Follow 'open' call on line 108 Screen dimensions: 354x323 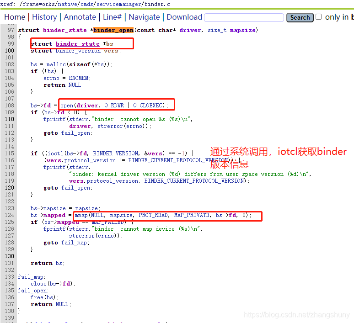coord(67,106)
